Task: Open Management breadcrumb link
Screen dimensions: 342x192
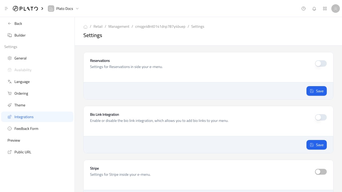Action: [119, 26]
